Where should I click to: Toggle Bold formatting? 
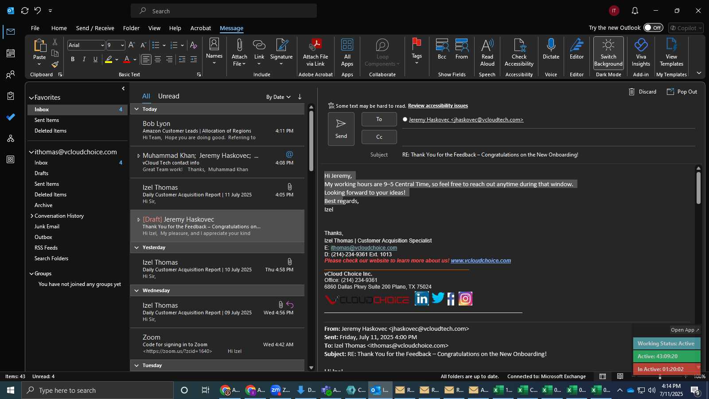pos(73,59)
